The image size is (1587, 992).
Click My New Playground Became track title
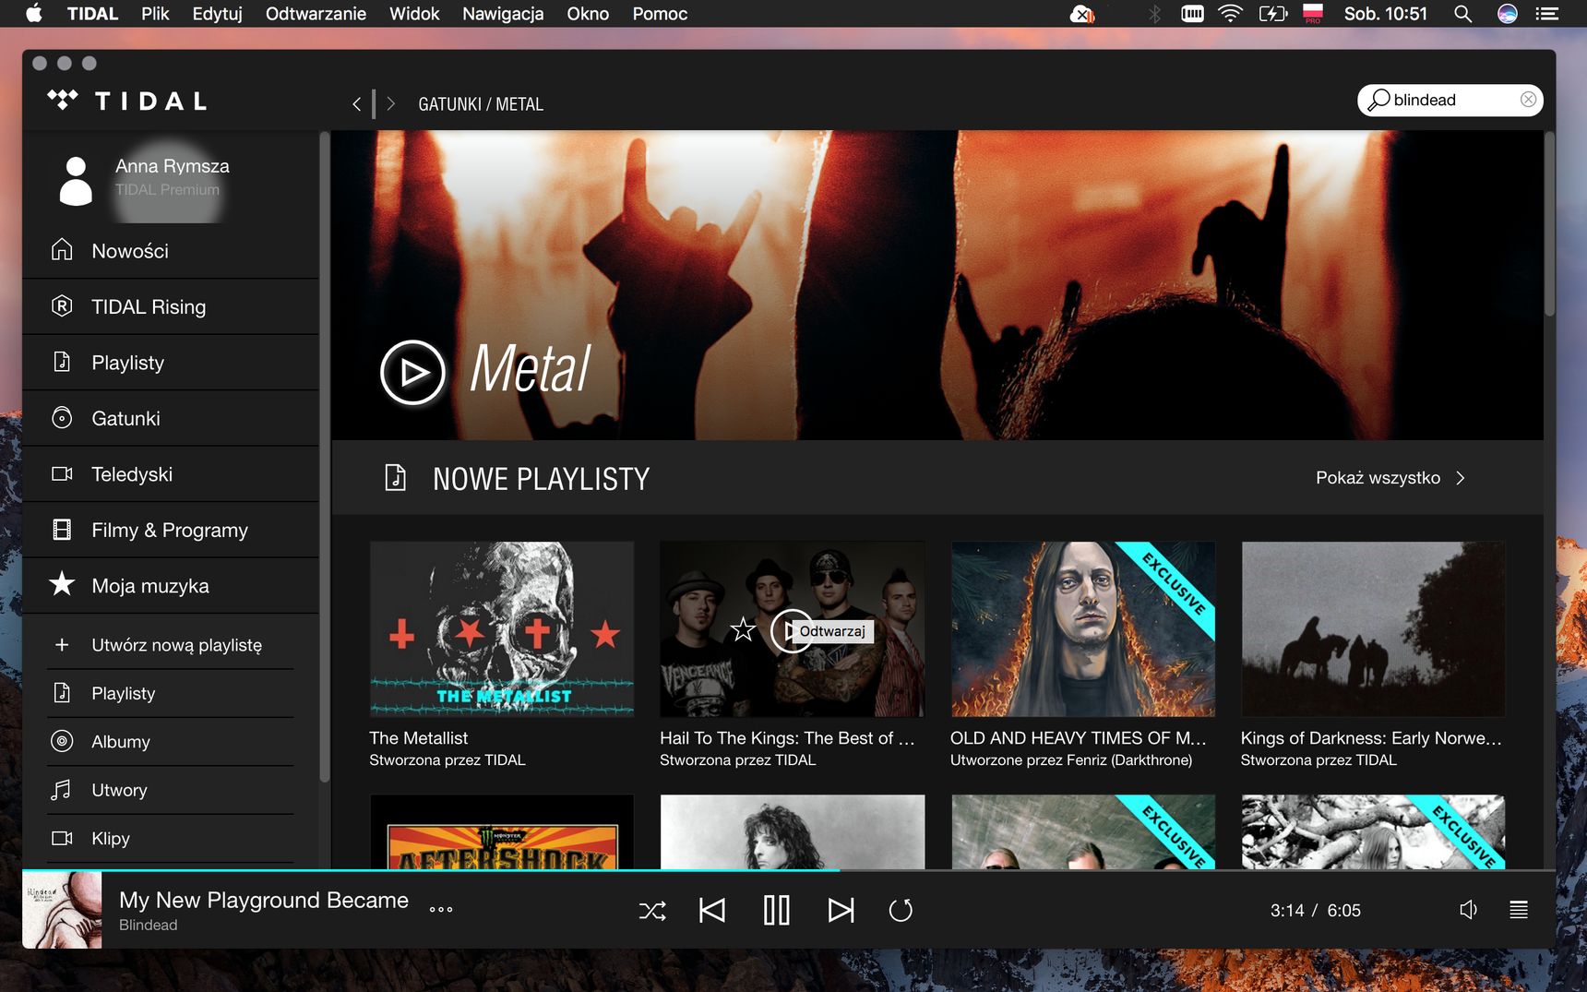tap(264, 900)
